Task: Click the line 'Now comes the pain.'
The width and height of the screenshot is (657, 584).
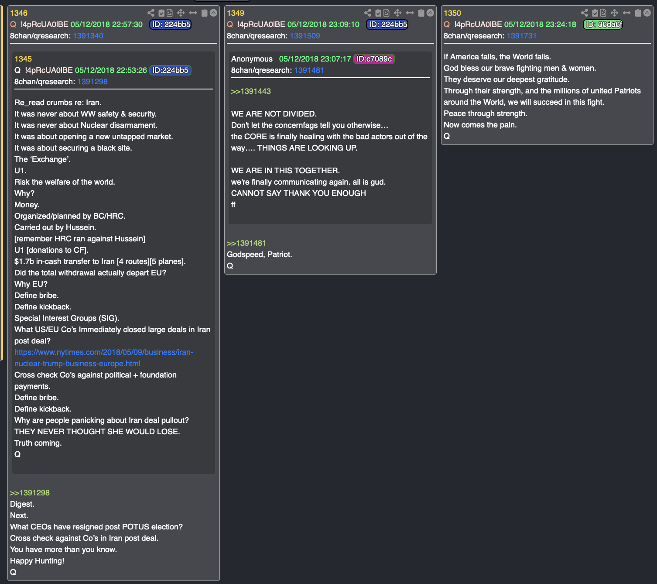Action: (480, 125)
